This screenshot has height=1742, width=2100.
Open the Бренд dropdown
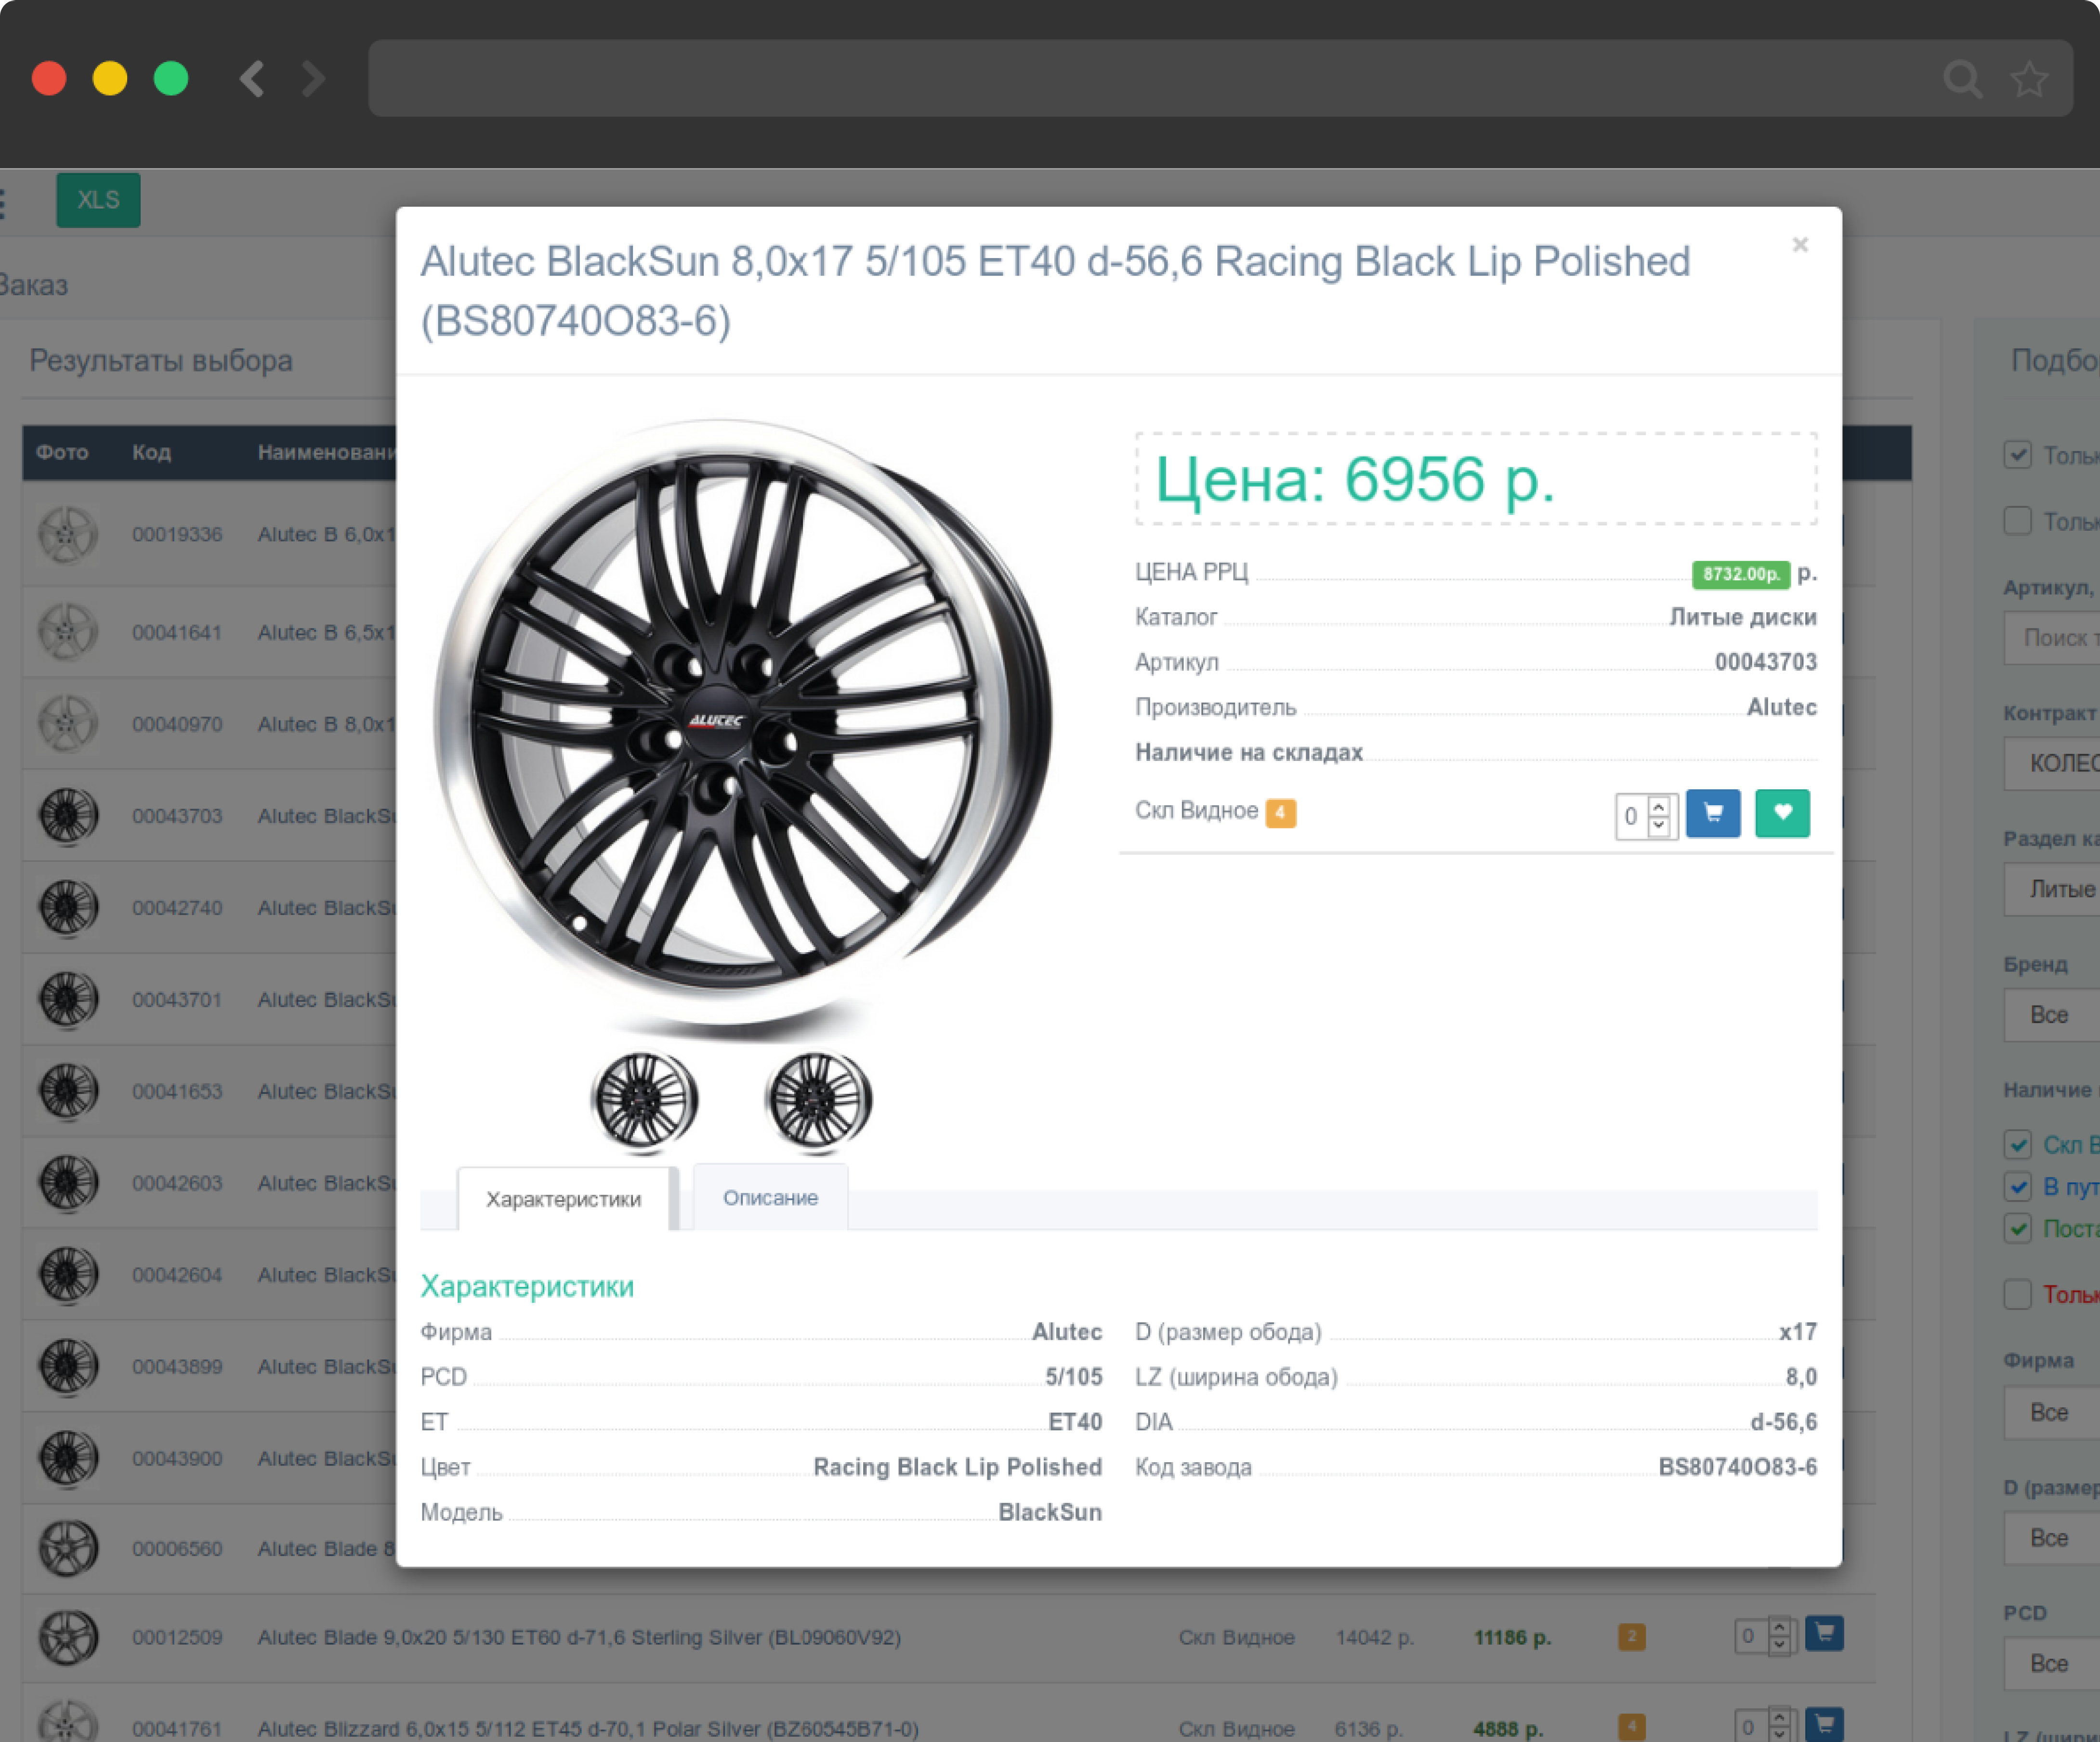point(2052,1015)
